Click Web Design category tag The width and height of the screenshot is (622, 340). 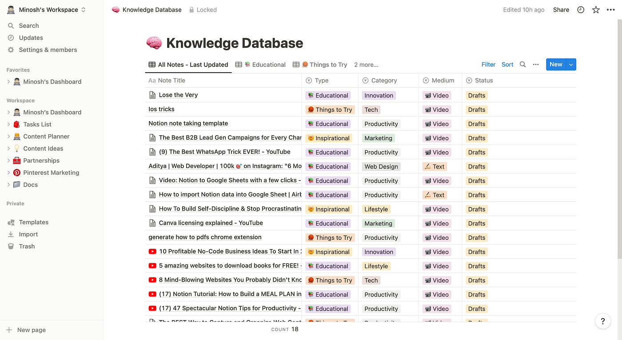click(381, 166)
